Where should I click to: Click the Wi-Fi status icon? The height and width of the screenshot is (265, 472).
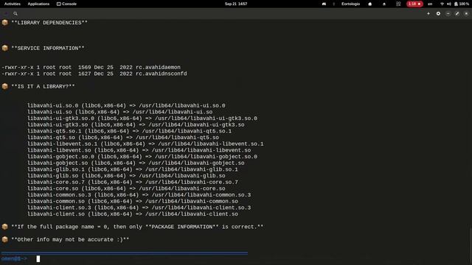(442, 4)
